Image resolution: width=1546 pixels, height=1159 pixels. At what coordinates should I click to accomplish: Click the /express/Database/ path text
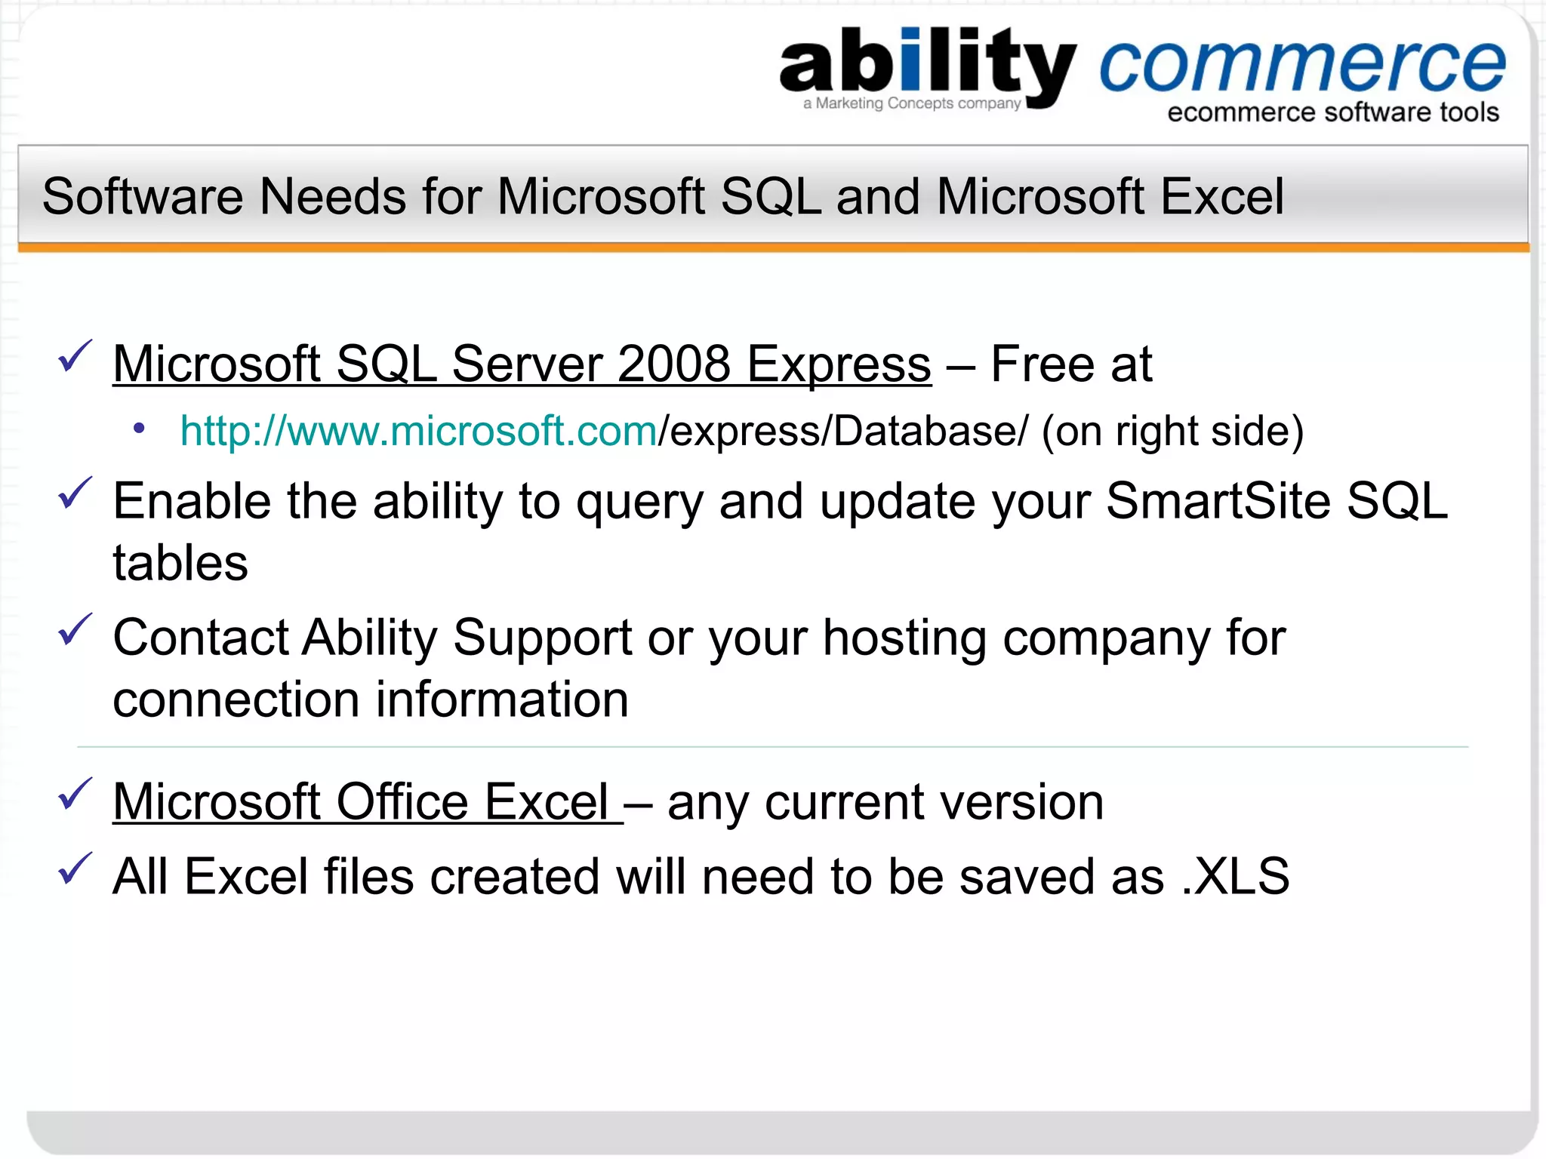842,431
